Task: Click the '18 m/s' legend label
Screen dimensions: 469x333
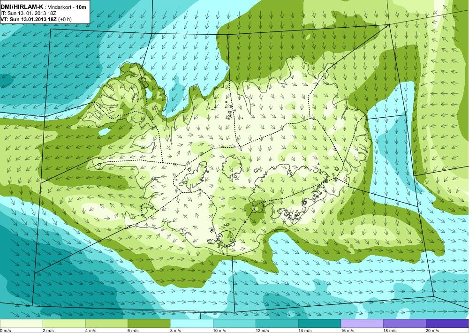Action: pos(390,331)
